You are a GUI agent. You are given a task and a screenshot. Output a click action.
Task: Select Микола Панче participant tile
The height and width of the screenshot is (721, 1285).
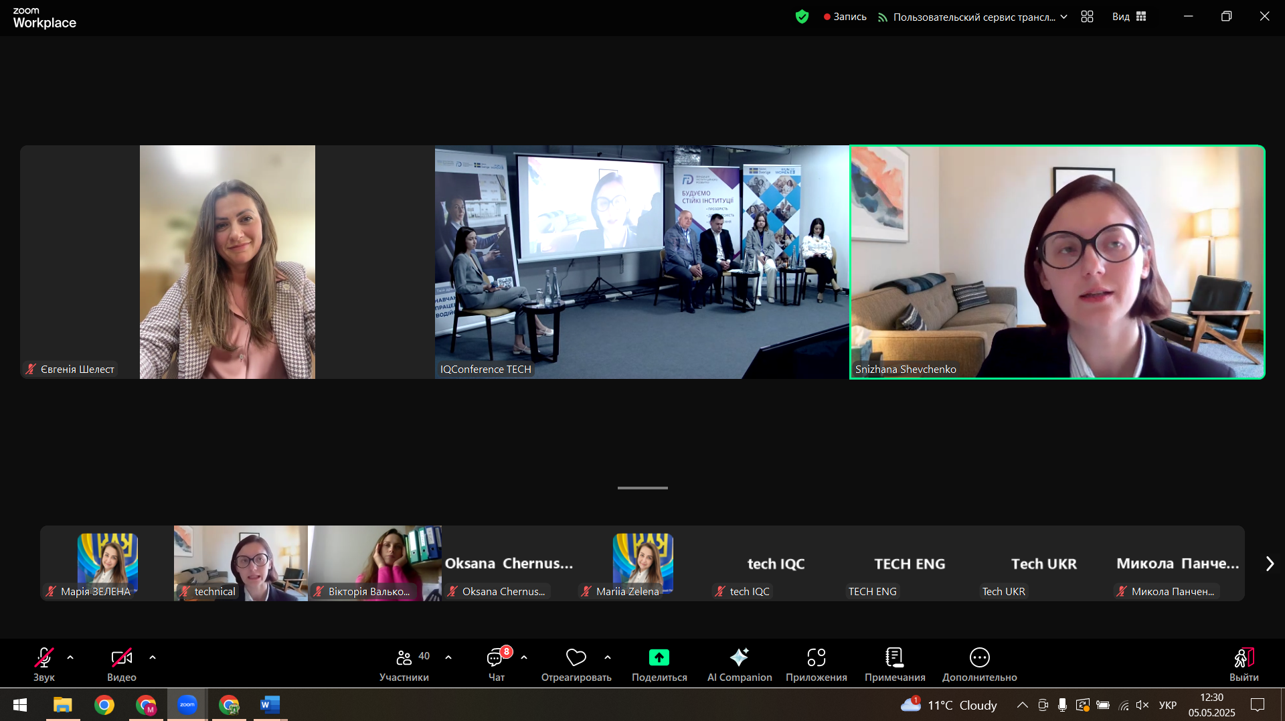click(x=1178, y=563)
